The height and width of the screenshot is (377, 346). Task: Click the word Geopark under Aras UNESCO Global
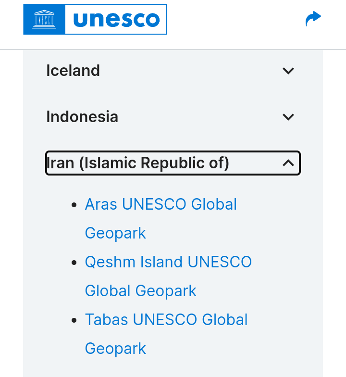[115, 233]
